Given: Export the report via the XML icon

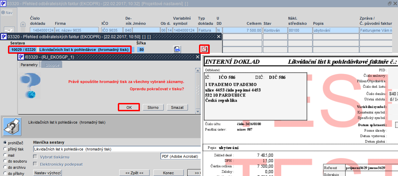Looking at the screenshot, I should point(177,49).
